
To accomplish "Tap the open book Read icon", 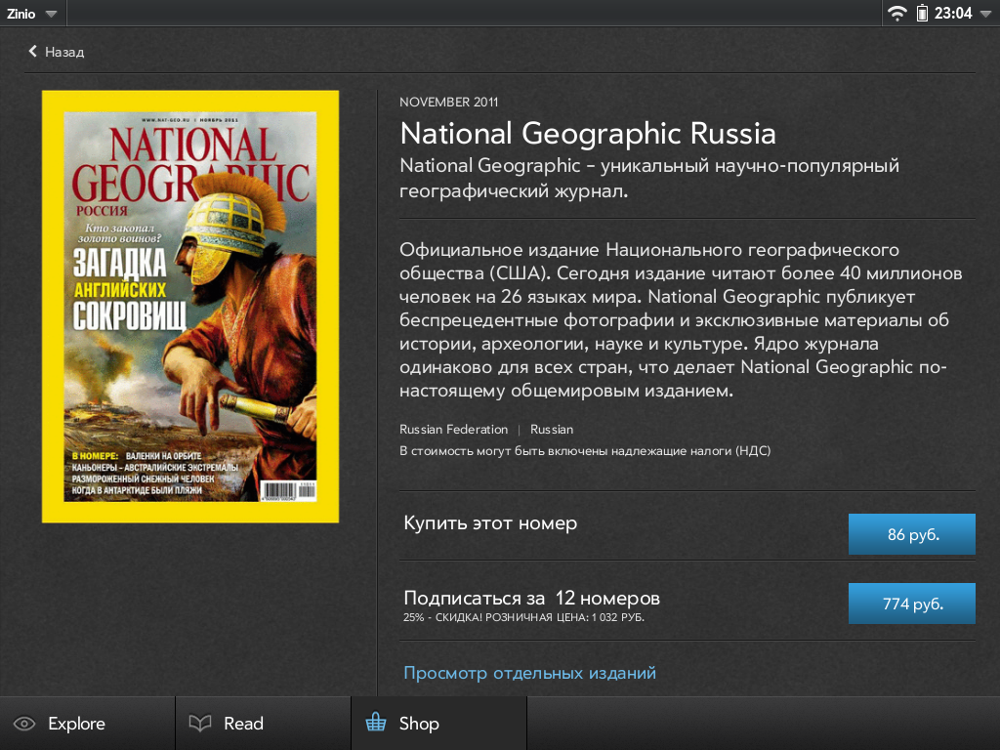I will (200, 724).
